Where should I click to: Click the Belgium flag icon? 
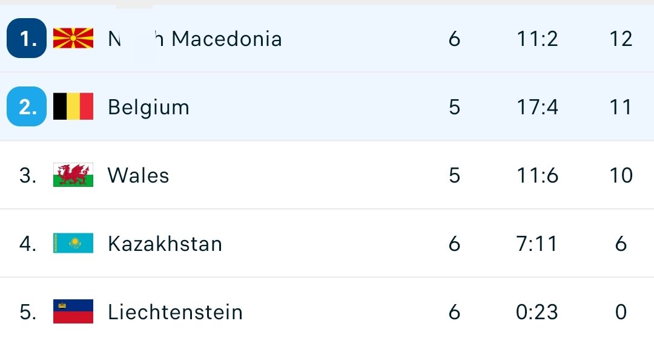(73, 107)
